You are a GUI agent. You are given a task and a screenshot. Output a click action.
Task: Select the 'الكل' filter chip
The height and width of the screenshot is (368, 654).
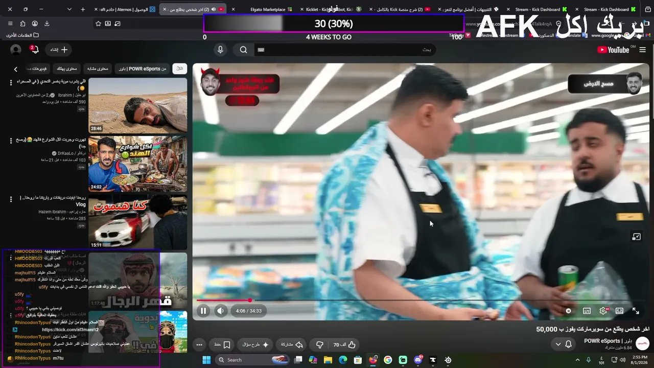click(179, 68)
